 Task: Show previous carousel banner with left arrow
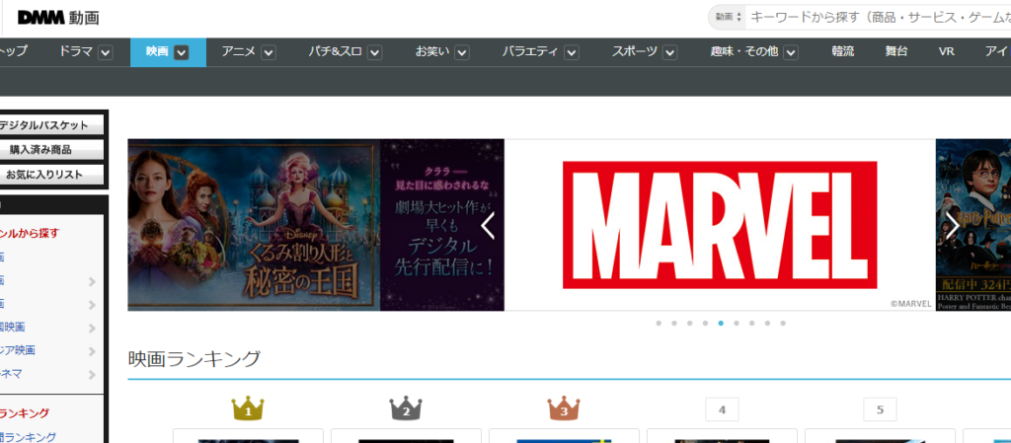click(488, 226)
